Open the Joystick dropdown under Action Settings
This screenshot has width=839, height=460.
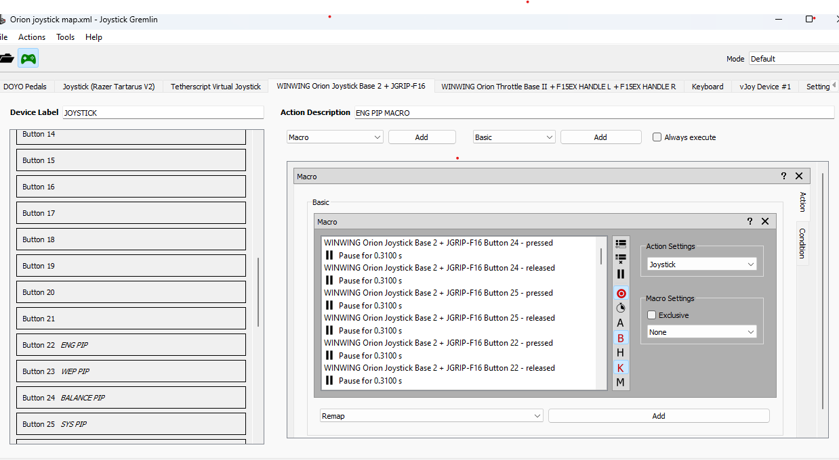coord(701,264)
